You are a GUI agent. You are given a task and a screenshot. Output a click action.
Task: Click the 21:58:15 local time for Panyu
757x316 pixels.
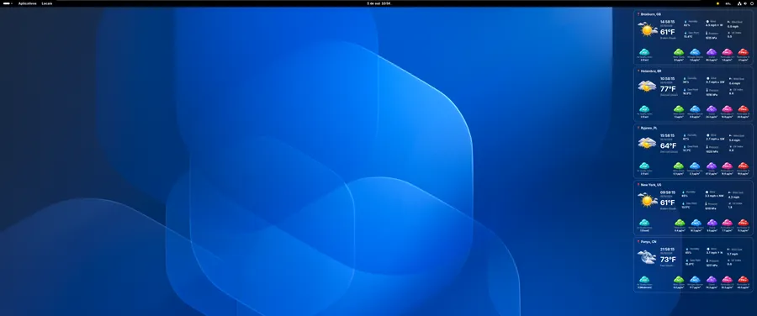click(x=668, y=250)
